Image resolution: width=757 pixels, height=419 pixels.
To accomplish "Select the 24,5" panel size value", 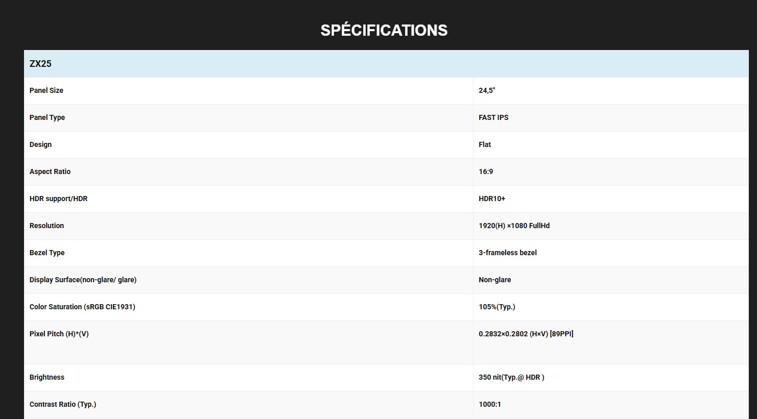I will (x=487, y=90).
